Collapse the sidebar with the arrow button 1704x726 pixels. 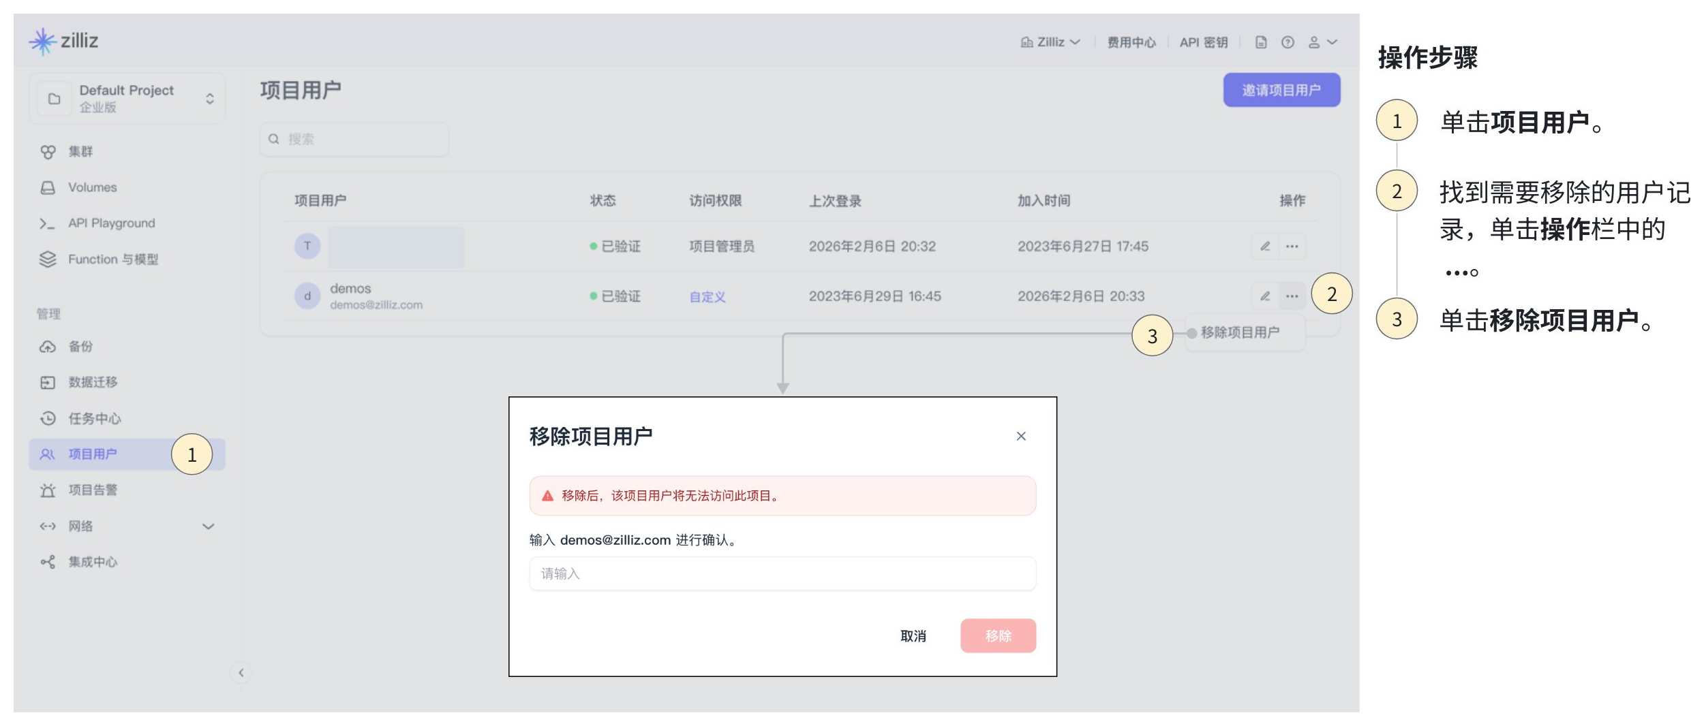[x=241, y=673]
